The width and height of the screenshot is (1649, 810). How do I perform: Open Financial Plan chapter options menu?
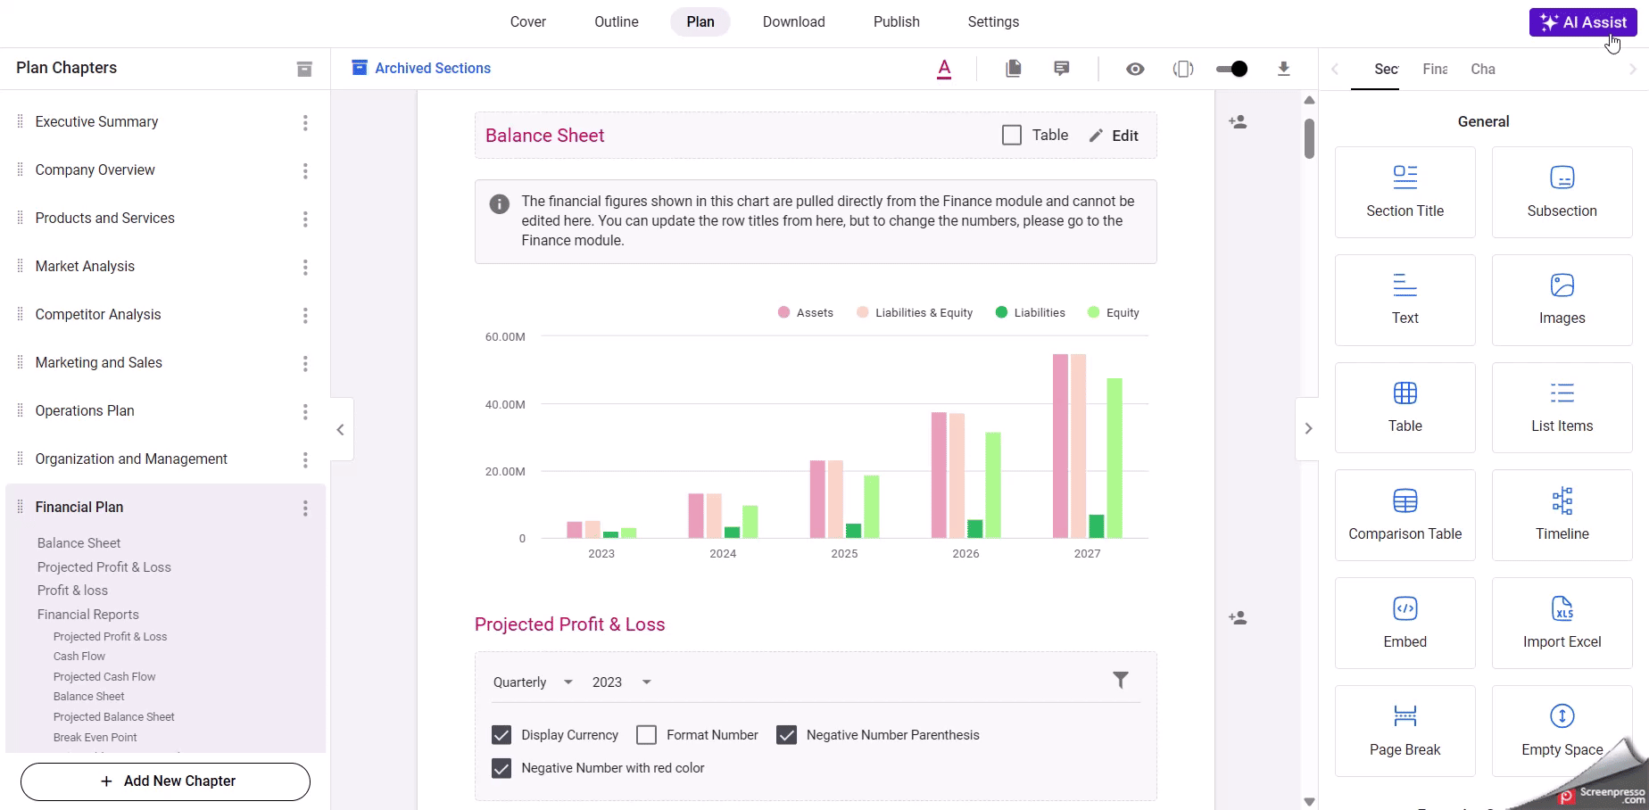pos(305,508)
